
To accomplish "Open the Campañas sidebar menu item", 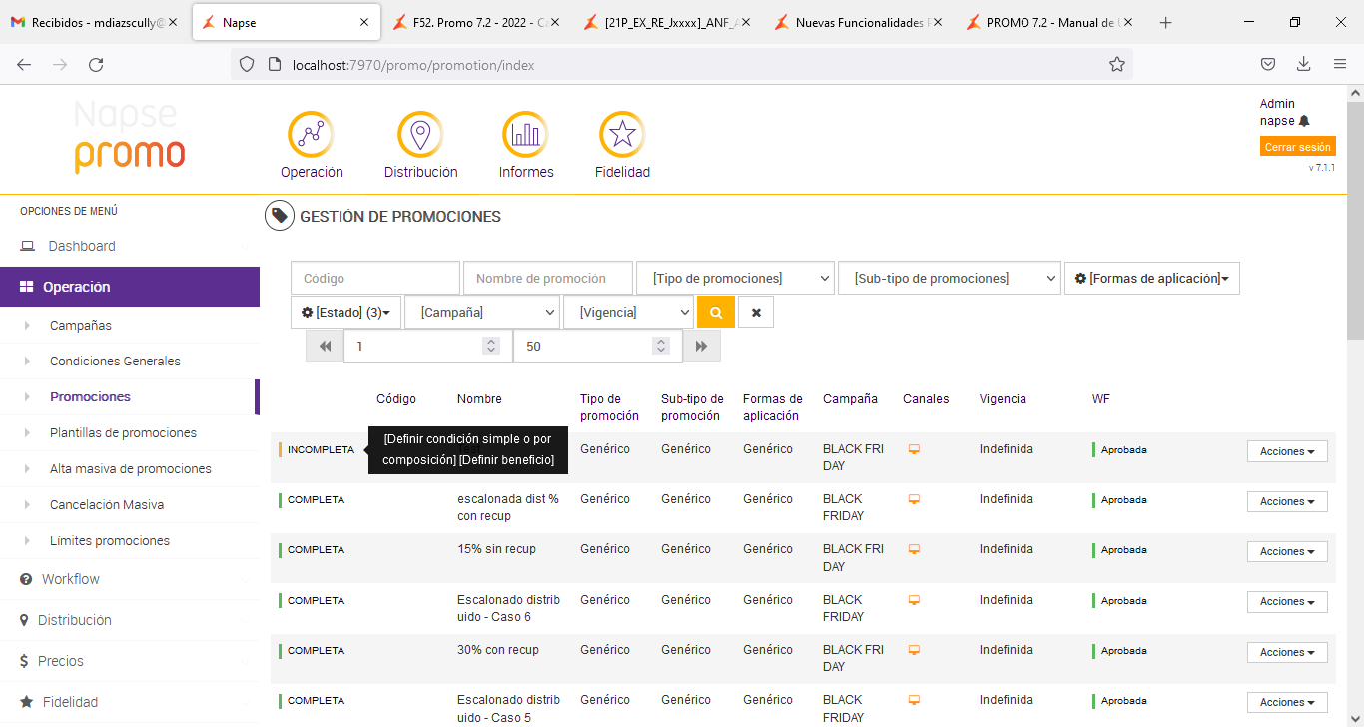I will (81, 325).
